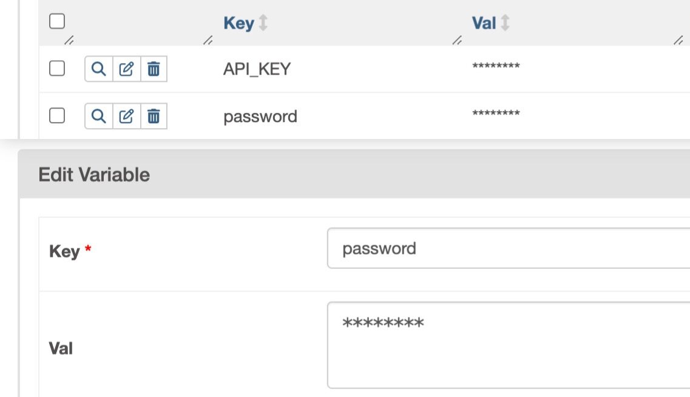Click the resize handle right of the Val column
The height and width of the screenshot is (397, 690).
678,41
